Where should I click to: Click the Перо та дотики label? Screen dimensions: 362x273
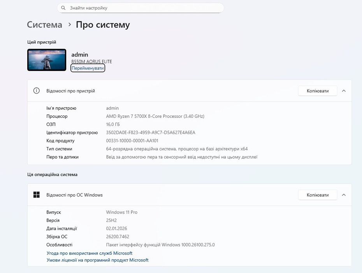(62, 157)
